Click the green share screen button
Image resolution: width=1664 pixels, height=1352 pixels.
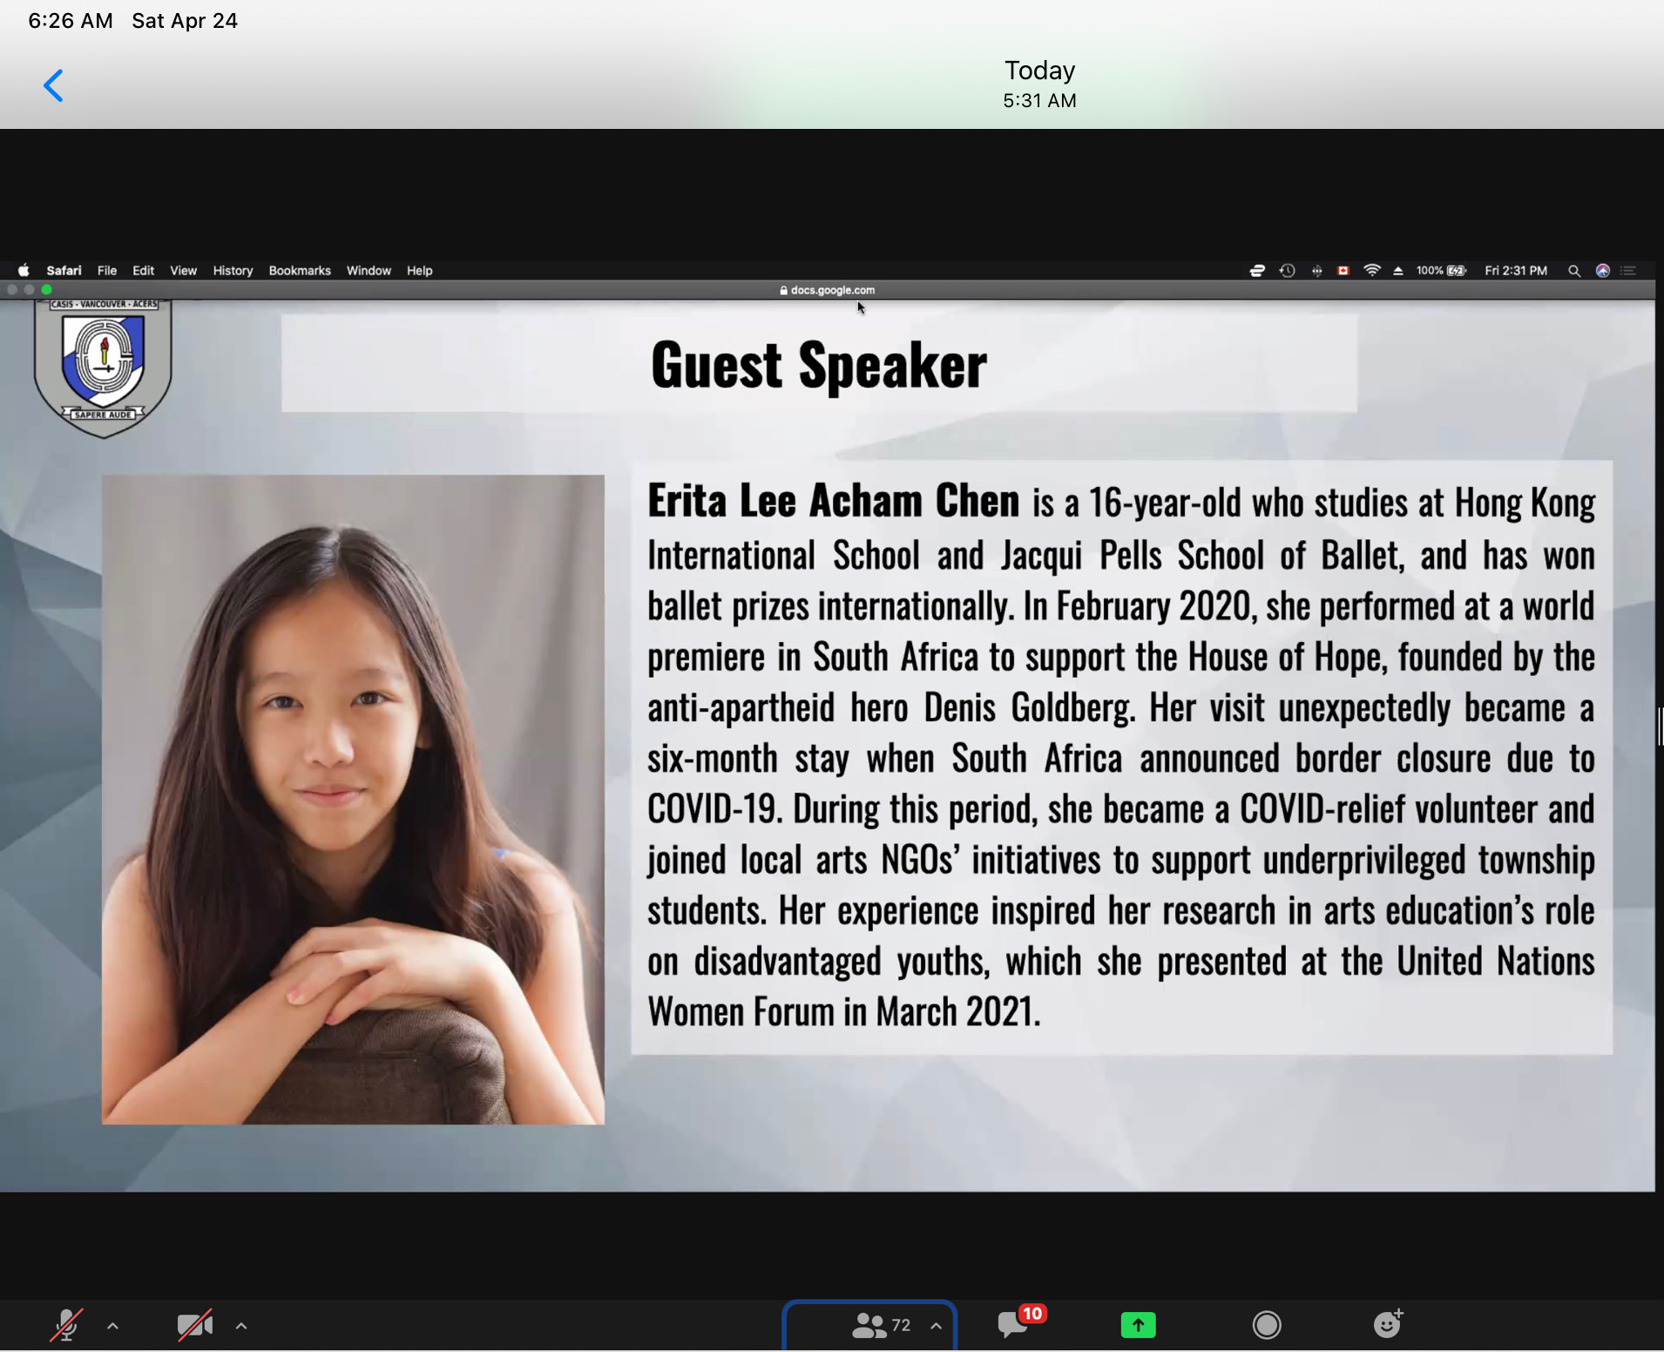(x=1138, y=1325)
